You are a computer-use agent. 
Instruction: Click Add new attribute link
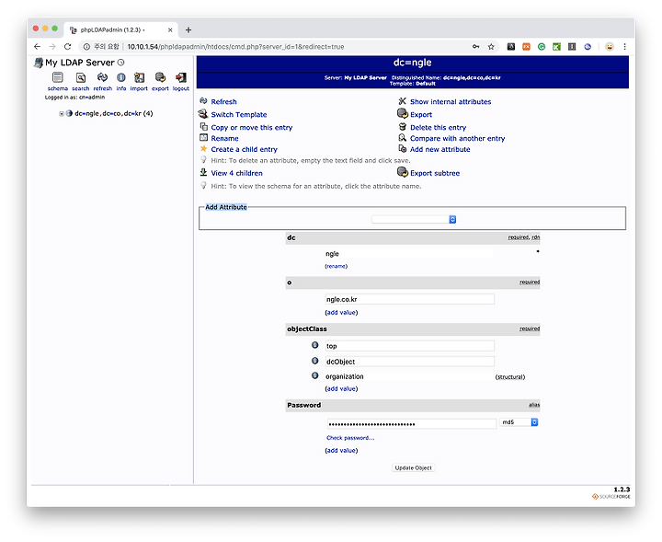[439, 150]
